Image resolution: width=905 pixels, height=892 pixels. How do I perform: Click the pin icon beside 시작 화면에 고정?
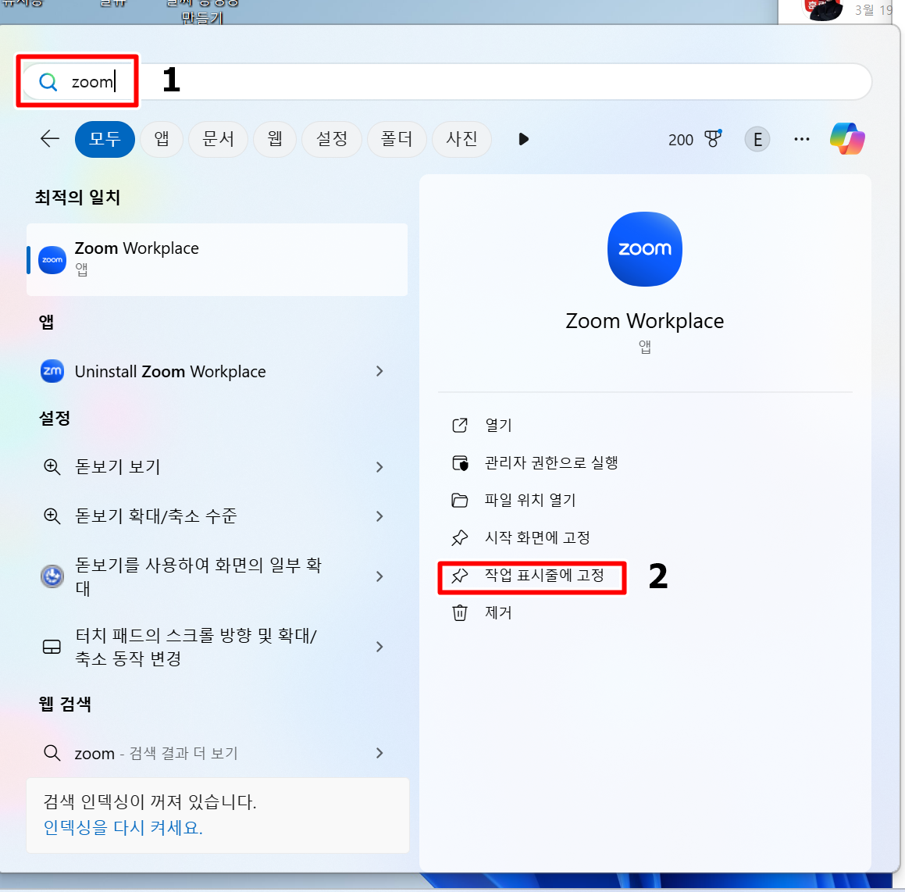[459, 538]
